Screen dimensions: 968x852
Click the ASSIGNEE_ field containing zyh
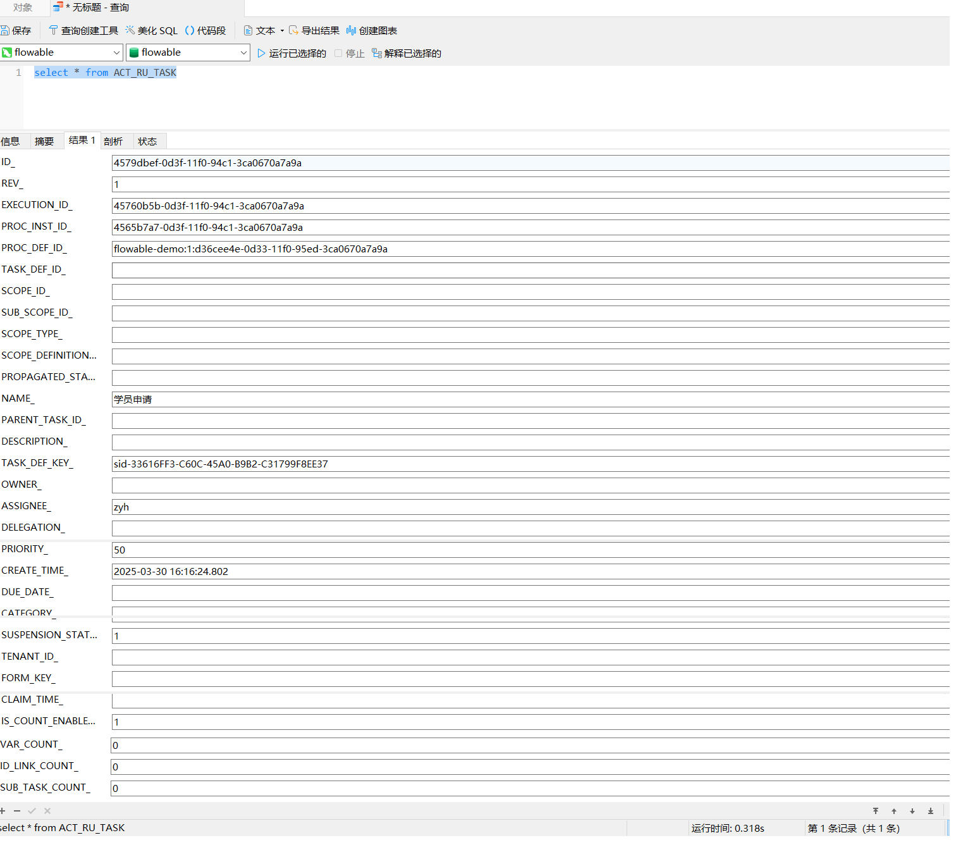pos(530,507)
